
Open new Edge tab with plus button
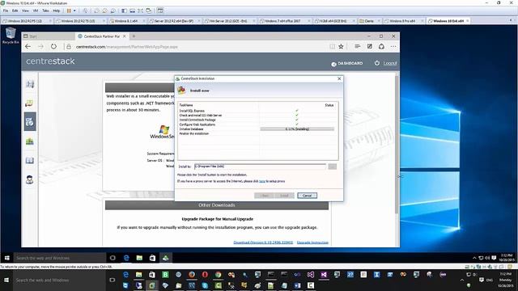(134, 36)
